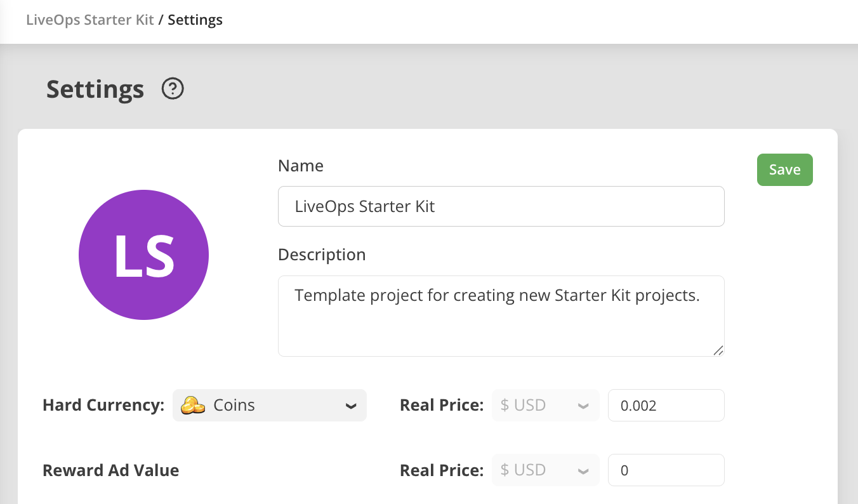Click Real Price label in Reward Ad Value row
Screen dimensions: 858x504
coord(441,470)
